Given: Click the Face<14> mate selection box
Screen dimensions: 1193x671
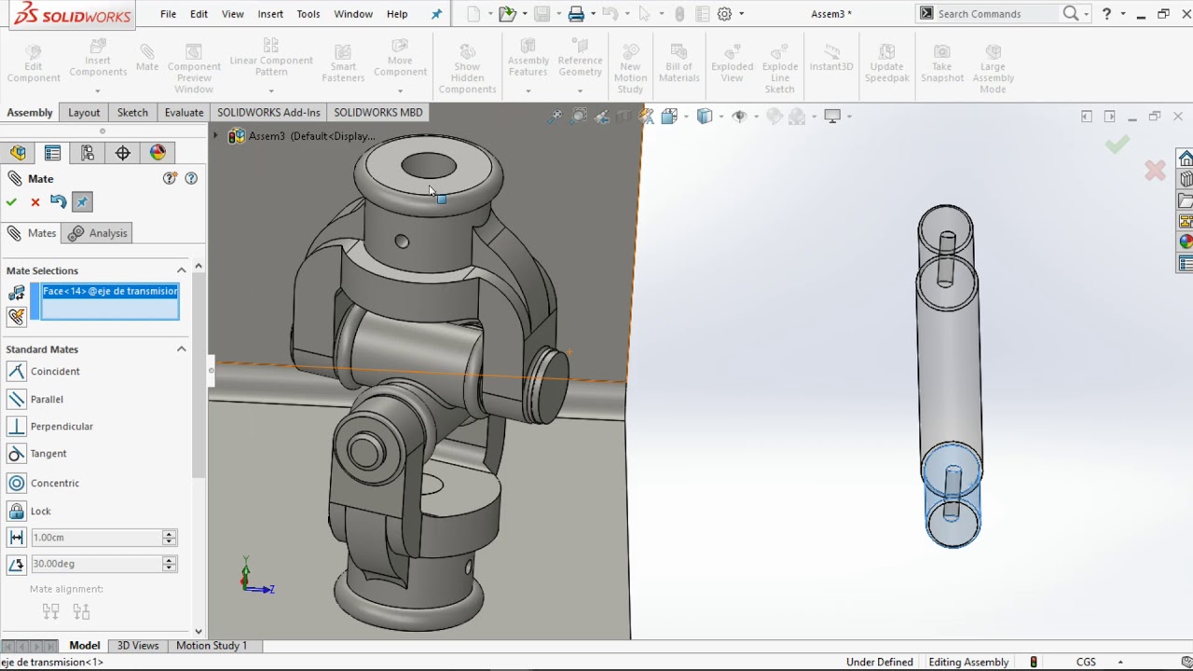Looking at the screenshot, I should pos(110,301).
